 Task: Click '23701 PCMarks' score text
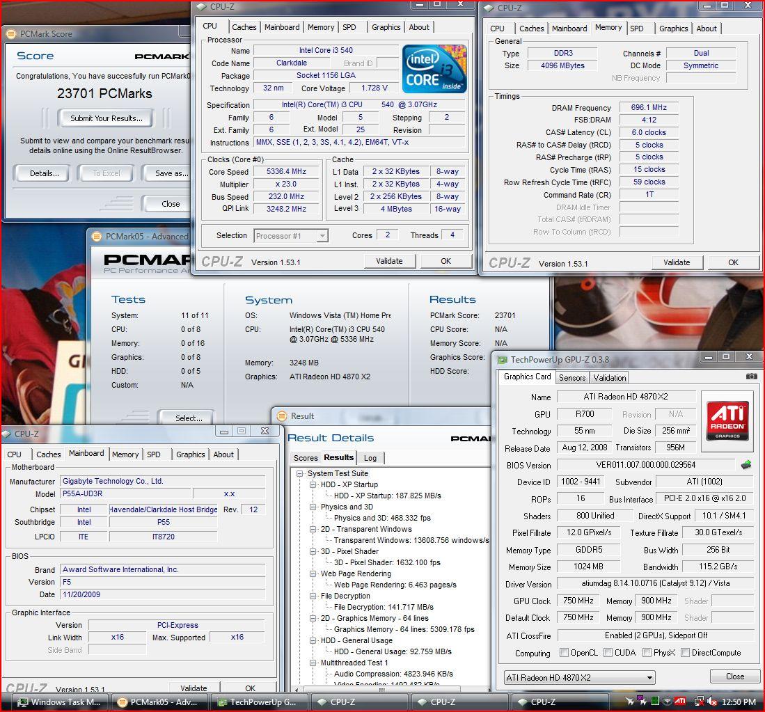pos(104,93)
